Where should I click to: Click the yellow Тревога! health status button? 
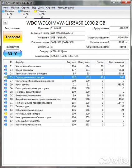13,37
